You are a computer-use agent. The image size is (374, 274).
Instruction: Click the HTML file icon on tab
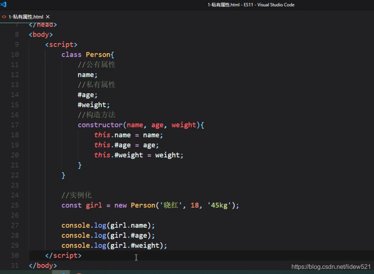coord(4,17)
